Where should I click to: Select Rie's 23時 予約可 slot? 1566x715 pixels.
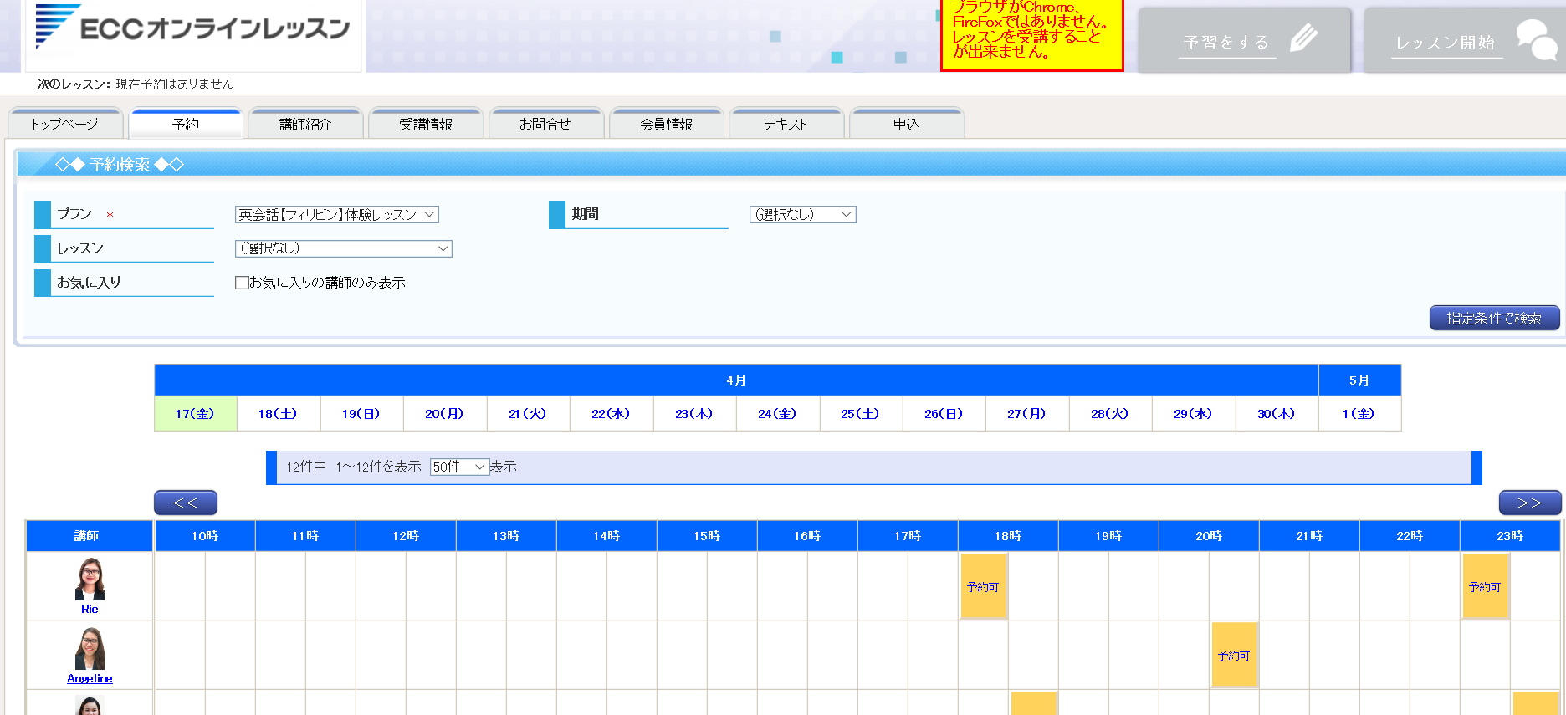pyautogui.click(x=1485, y=587)
